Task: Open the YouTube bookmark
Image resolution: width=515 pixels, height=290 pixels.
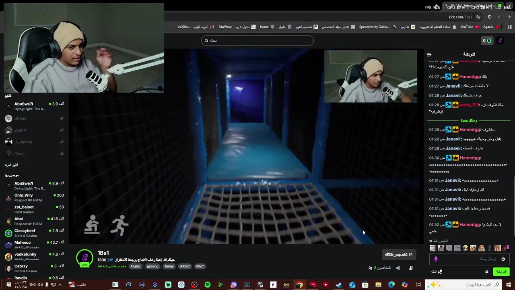Action: click(470, 27)
